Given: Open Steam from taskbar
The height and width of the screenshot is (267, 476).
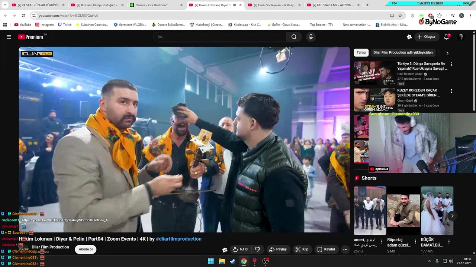Looking at the screenshot, I should (x=232, y=261).
